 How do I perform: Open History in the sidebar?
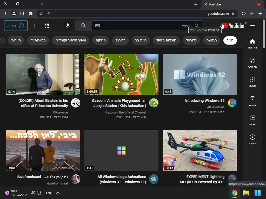[252, 139]
